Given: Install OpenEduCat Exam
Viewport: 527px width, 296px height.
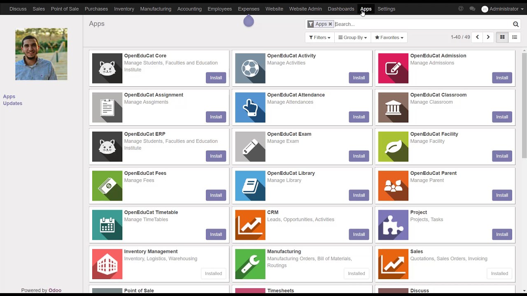Looking at the screenshot, I should pos(359,156).
